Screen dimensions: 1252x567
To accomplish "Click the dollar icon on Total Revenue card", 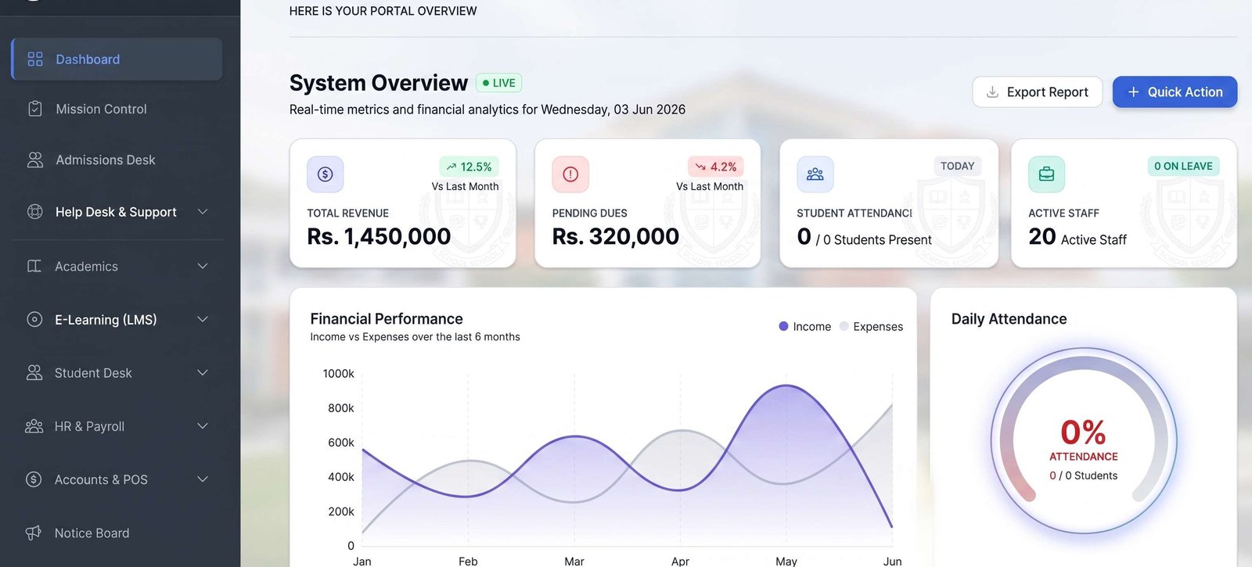I will click(x=326, y=174).
